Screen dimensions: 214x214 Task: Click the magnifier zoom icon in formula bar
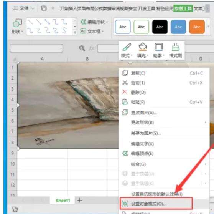82,48
